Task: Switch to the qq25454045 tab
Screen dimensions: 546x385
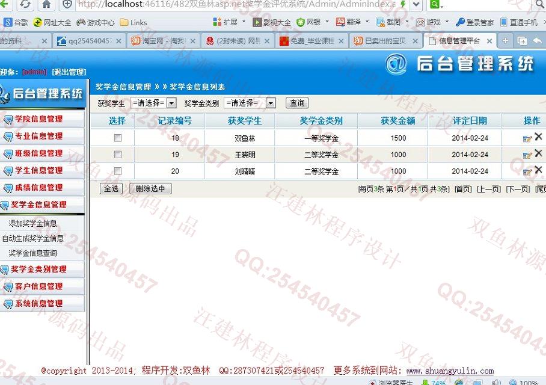Action: click(89, 41)
